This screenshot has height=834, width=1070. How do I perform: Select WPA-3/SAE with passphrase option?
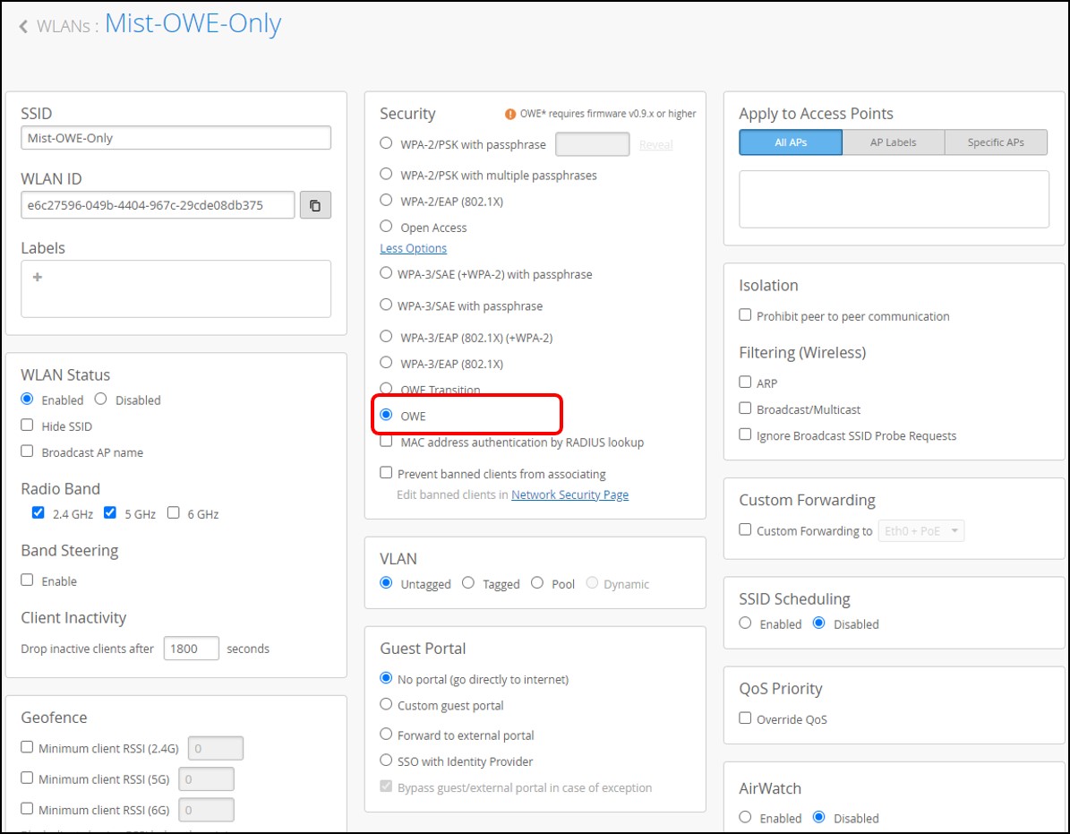(x=386, y=305)
